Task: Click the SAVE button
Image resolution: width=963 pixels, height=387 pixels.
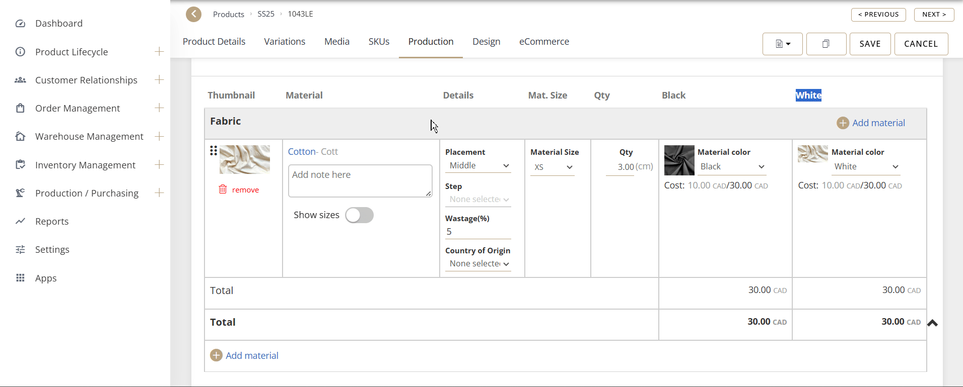Action: tap(870, 44)
